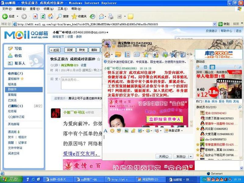Click 写信 compose icon in QQ Mail sidebar
244x183 pixels.
click(10, 48)
